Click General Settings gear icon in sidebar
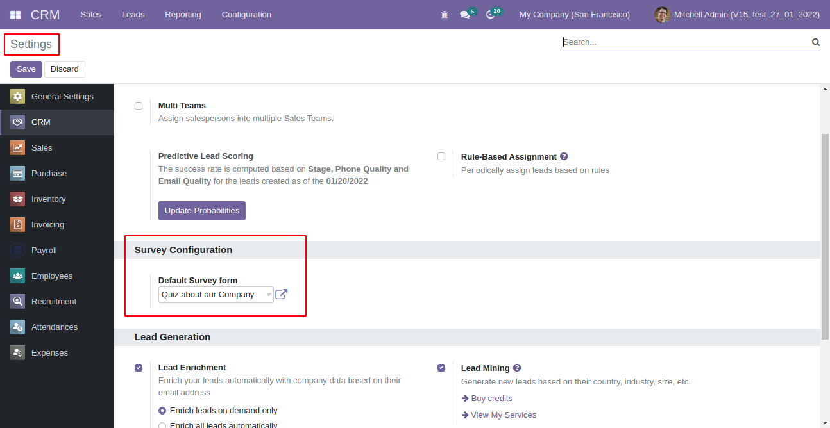Screen dimensions: 830x428 pyautogui.click(x=18, y=97)
